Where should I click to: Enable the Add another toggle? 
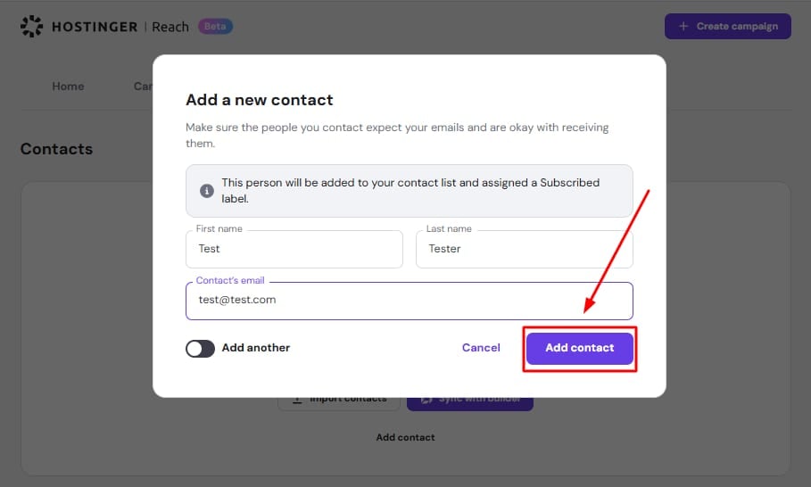click(x=201, y=348)
